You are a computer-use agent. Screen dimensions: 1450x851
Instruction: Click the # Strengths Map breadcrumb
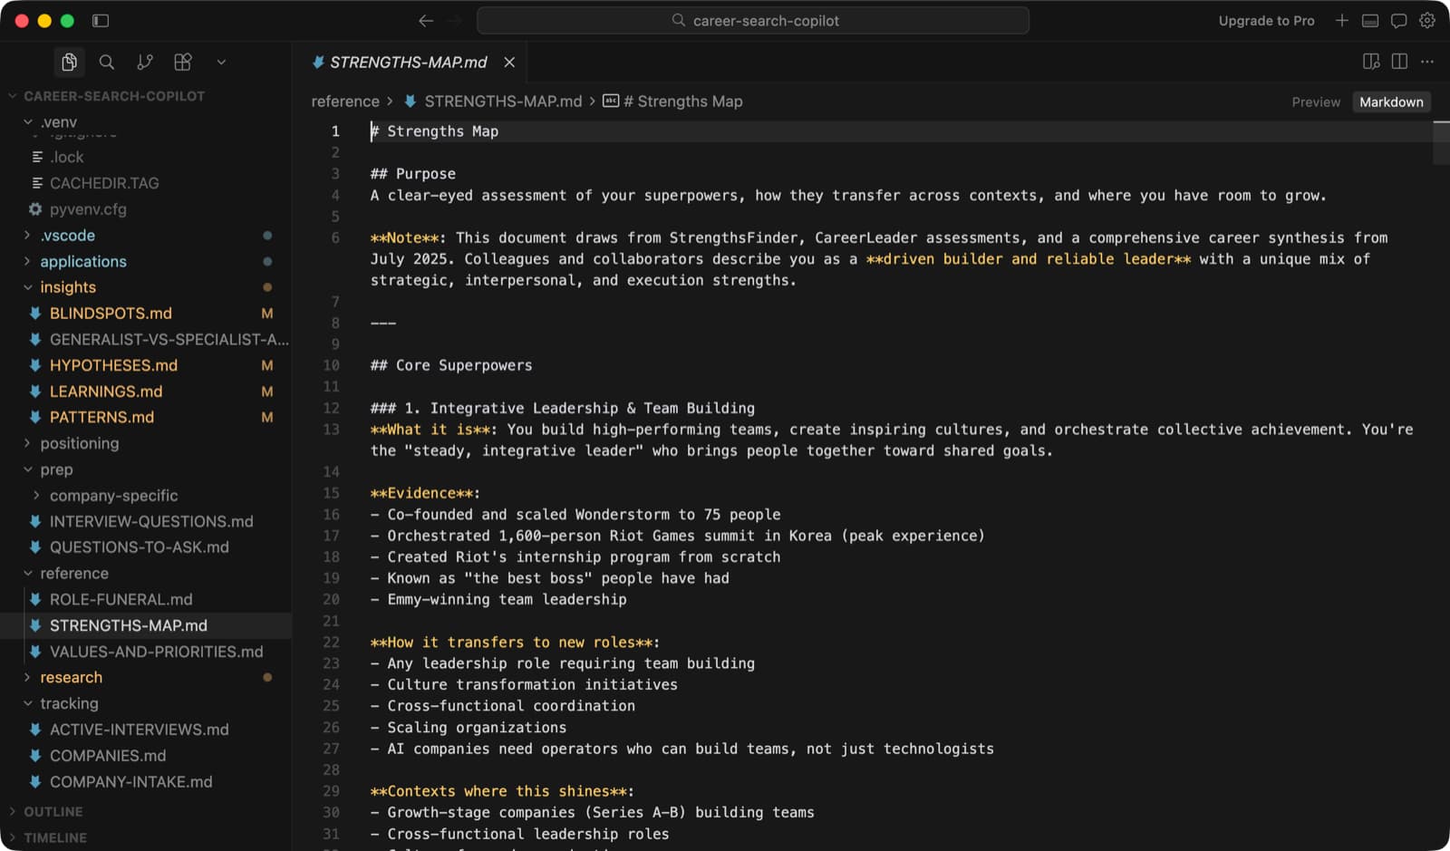[672, 102]
